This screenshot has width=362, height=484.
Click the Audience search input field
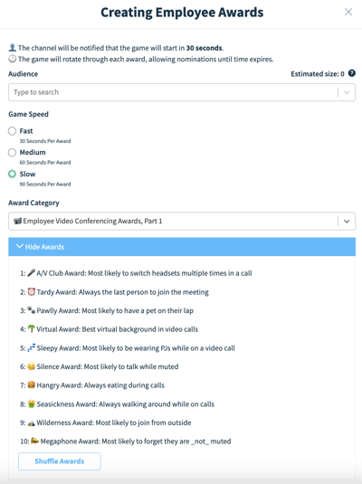coord(173,92)
